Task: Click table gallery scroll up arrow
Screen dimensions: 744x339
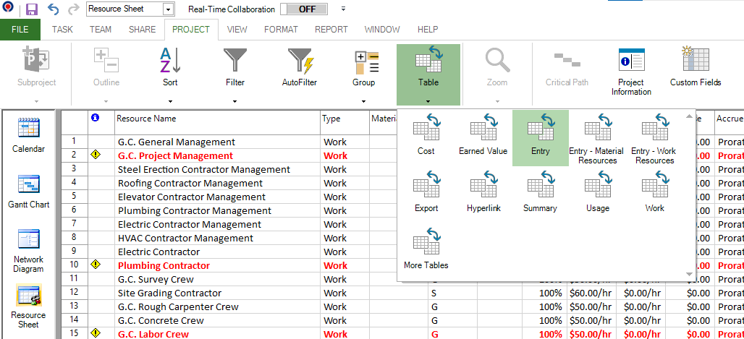Action: pyautogui.click(x=689, y=115)
